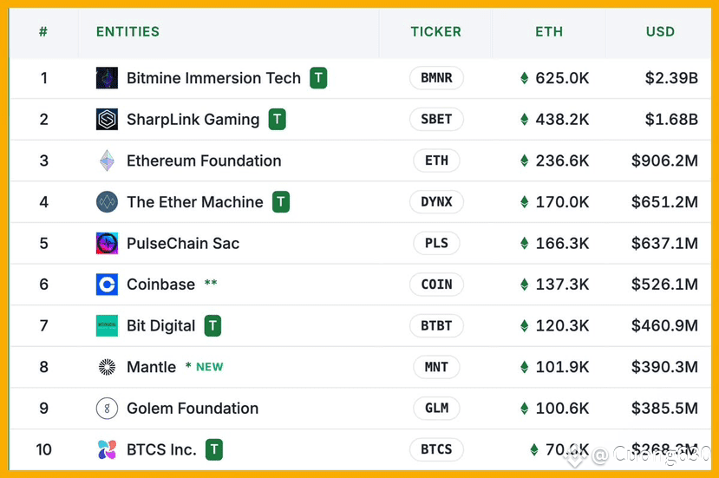Click green T badge beside Bit Digital

[212, 325]
